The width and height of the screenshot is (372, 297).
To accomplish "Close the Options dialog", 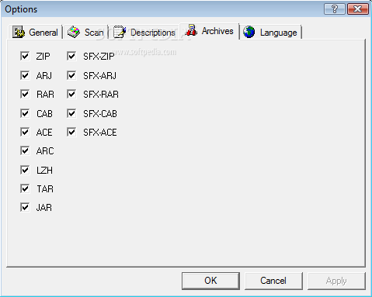I will (x=358, y=9).
